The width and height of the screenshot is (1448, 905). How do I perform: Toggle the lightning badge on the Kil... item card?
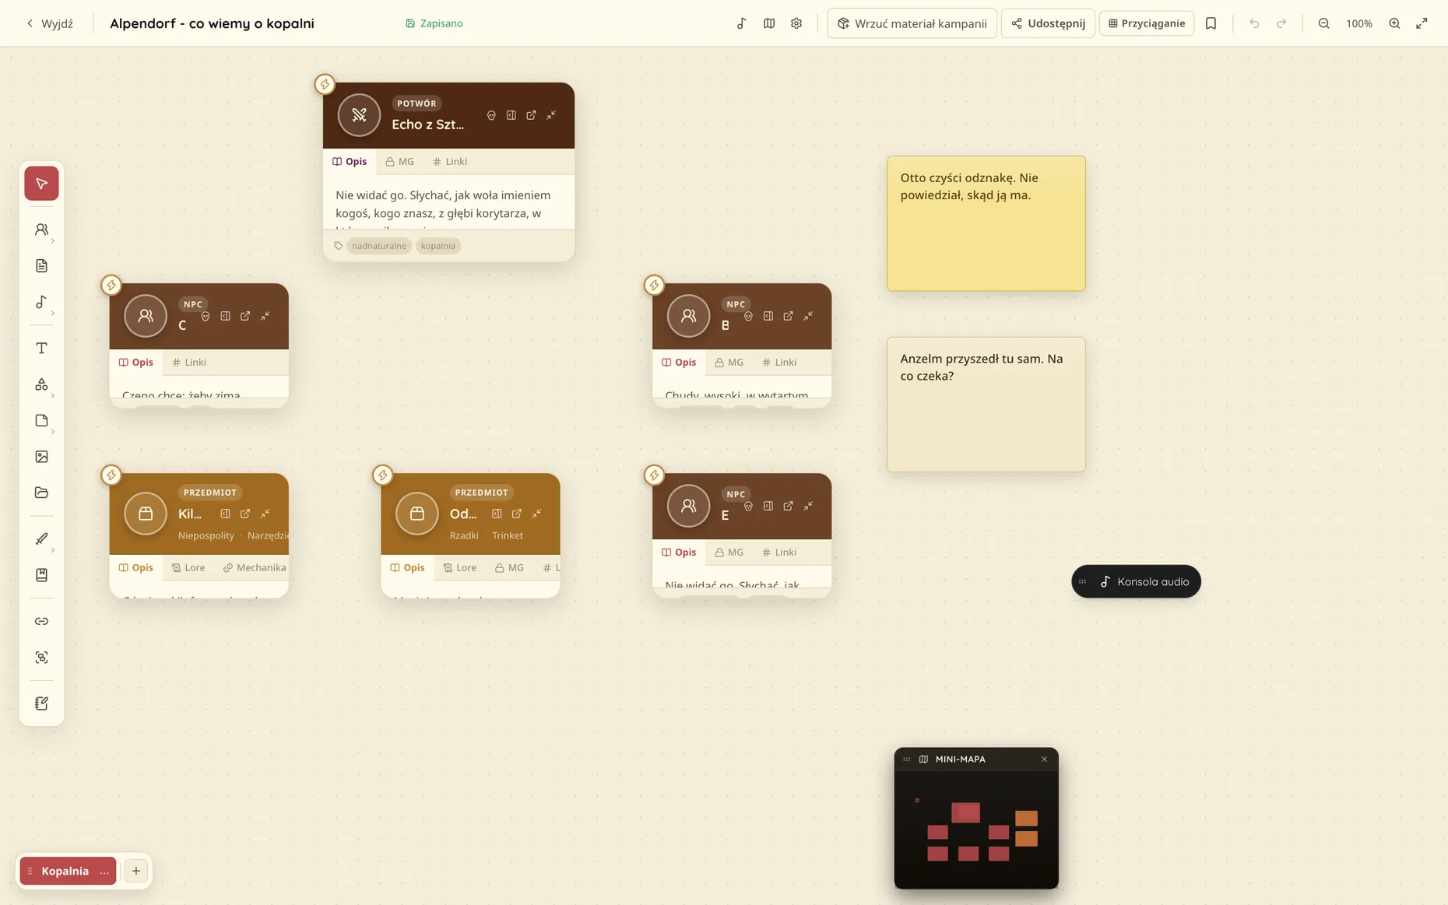tap(111, 475)
